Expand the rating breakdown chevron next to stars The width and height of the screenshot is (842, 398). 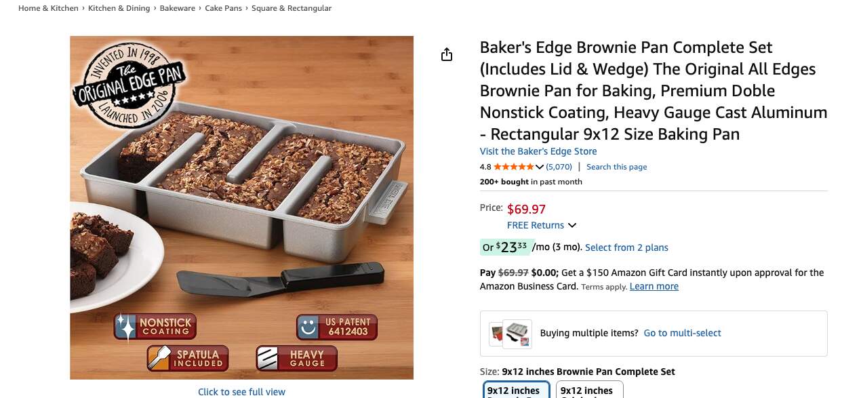point(540,167)
